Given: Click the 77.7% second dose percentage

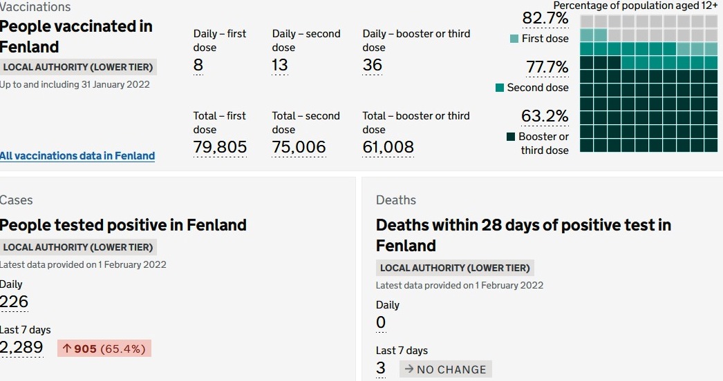Looking at the screenshot, I should (x=547, y=68).
